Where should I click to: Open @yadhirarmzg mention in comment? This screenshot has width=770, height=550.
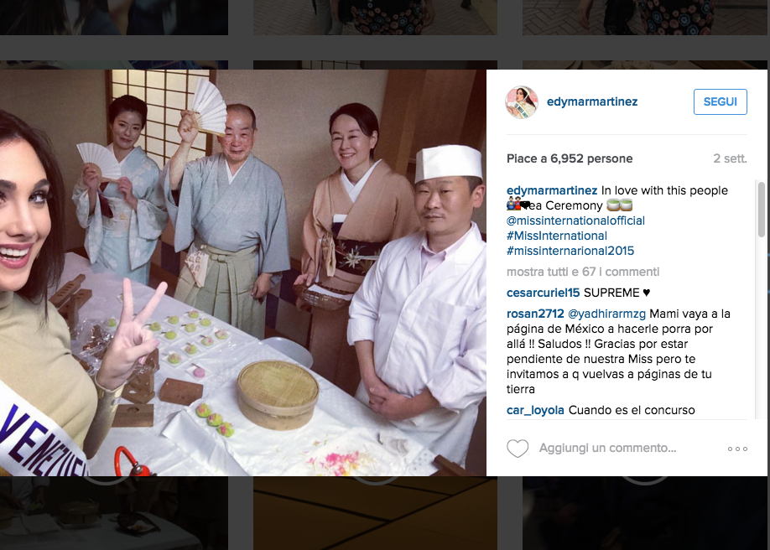pos(606,314)
